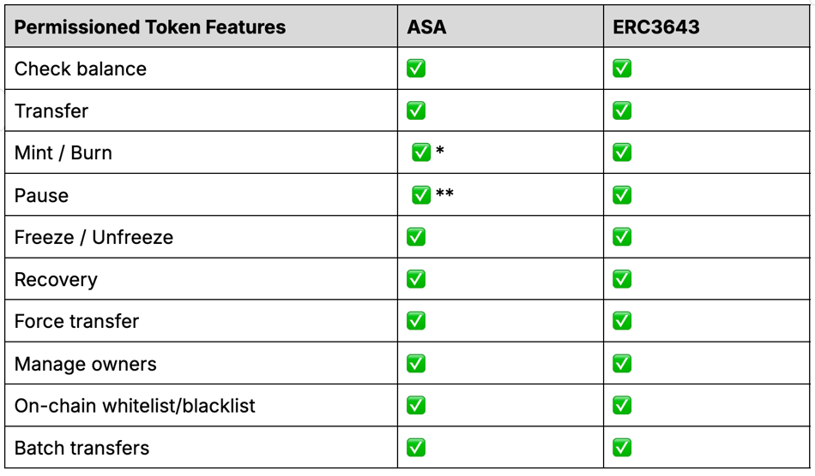Screen dimensions: 815x476
Task: Click the ASA Pause checkmark with asterisks
Action: pos(421,195)
